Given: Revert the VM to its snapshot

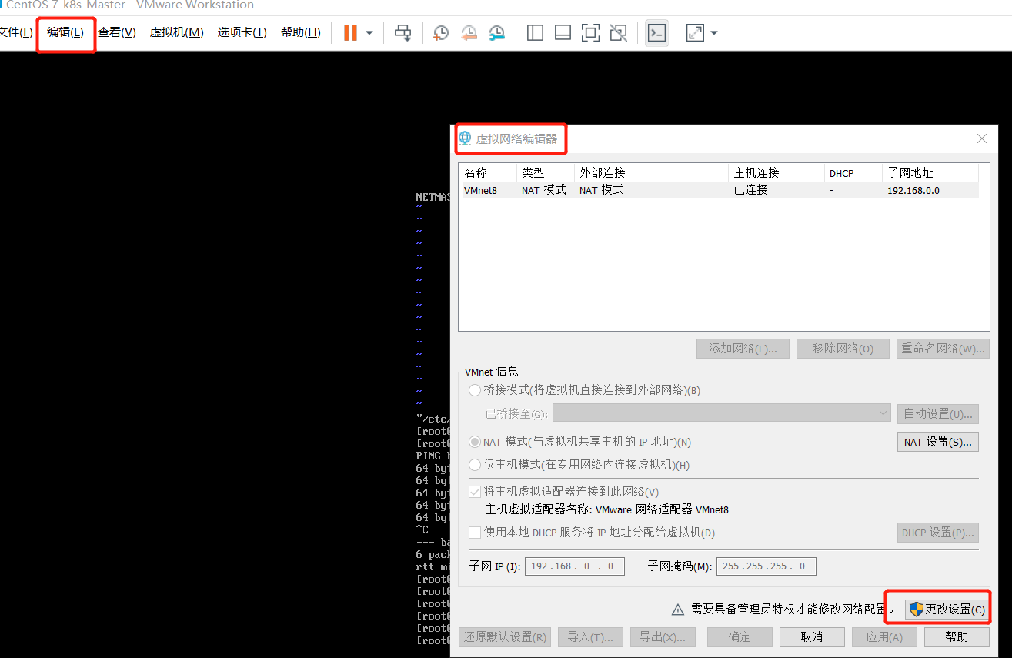Looking at the screenshot, I should [x=469, y=32].
